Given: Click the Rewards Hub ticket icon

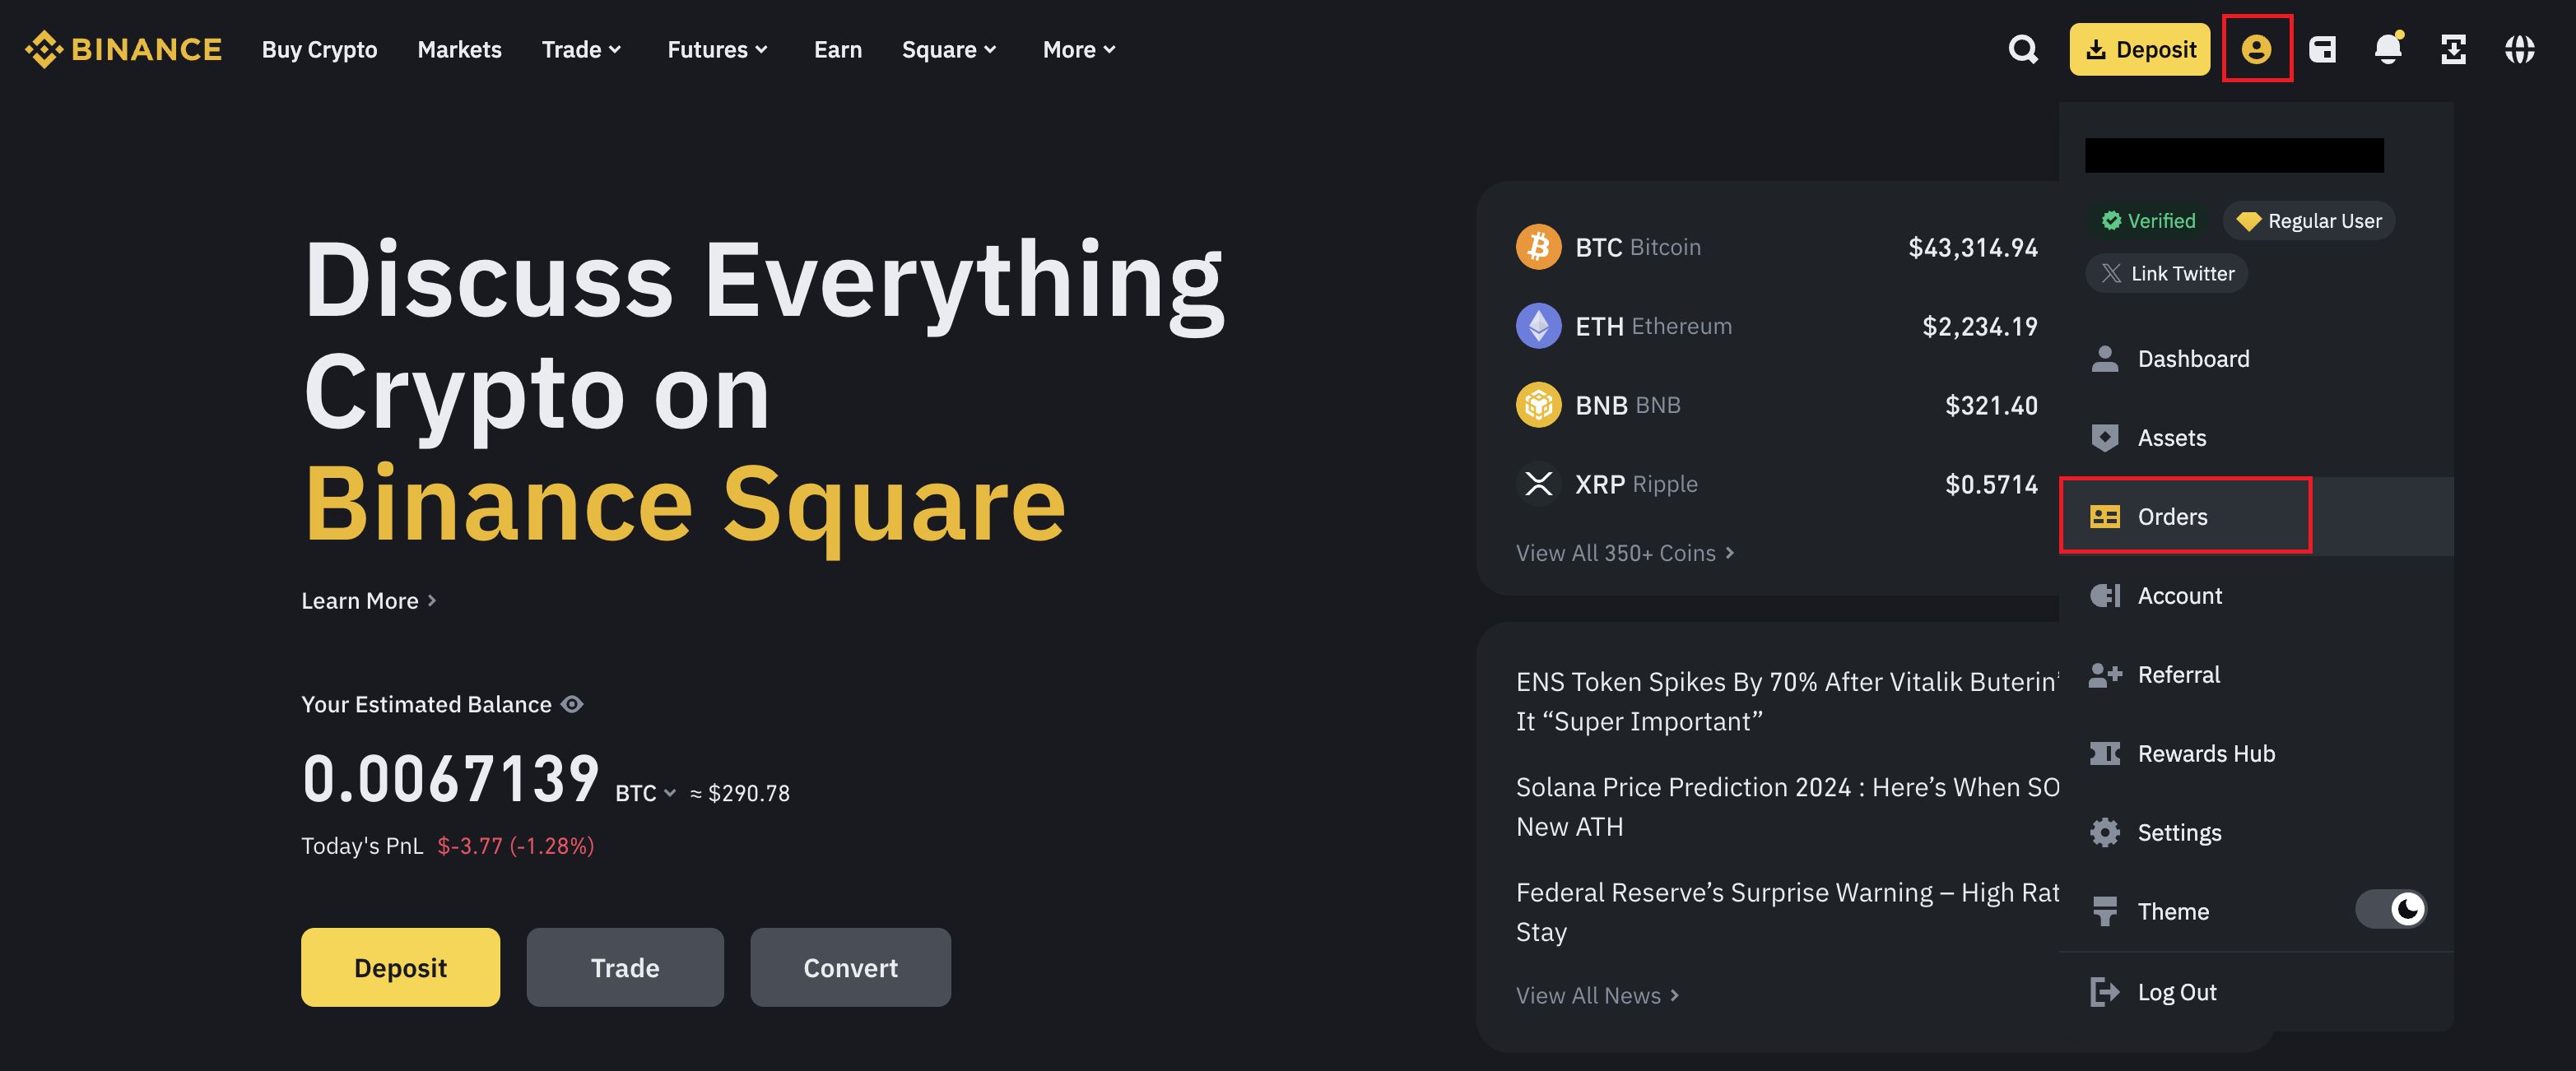Looking at the screenshot, I should coord(2104,753).
